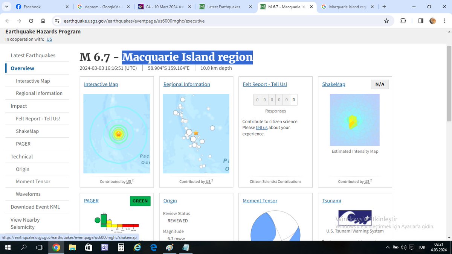
Task: Open Task View on the taskbar
Action: tap(40, 247)
